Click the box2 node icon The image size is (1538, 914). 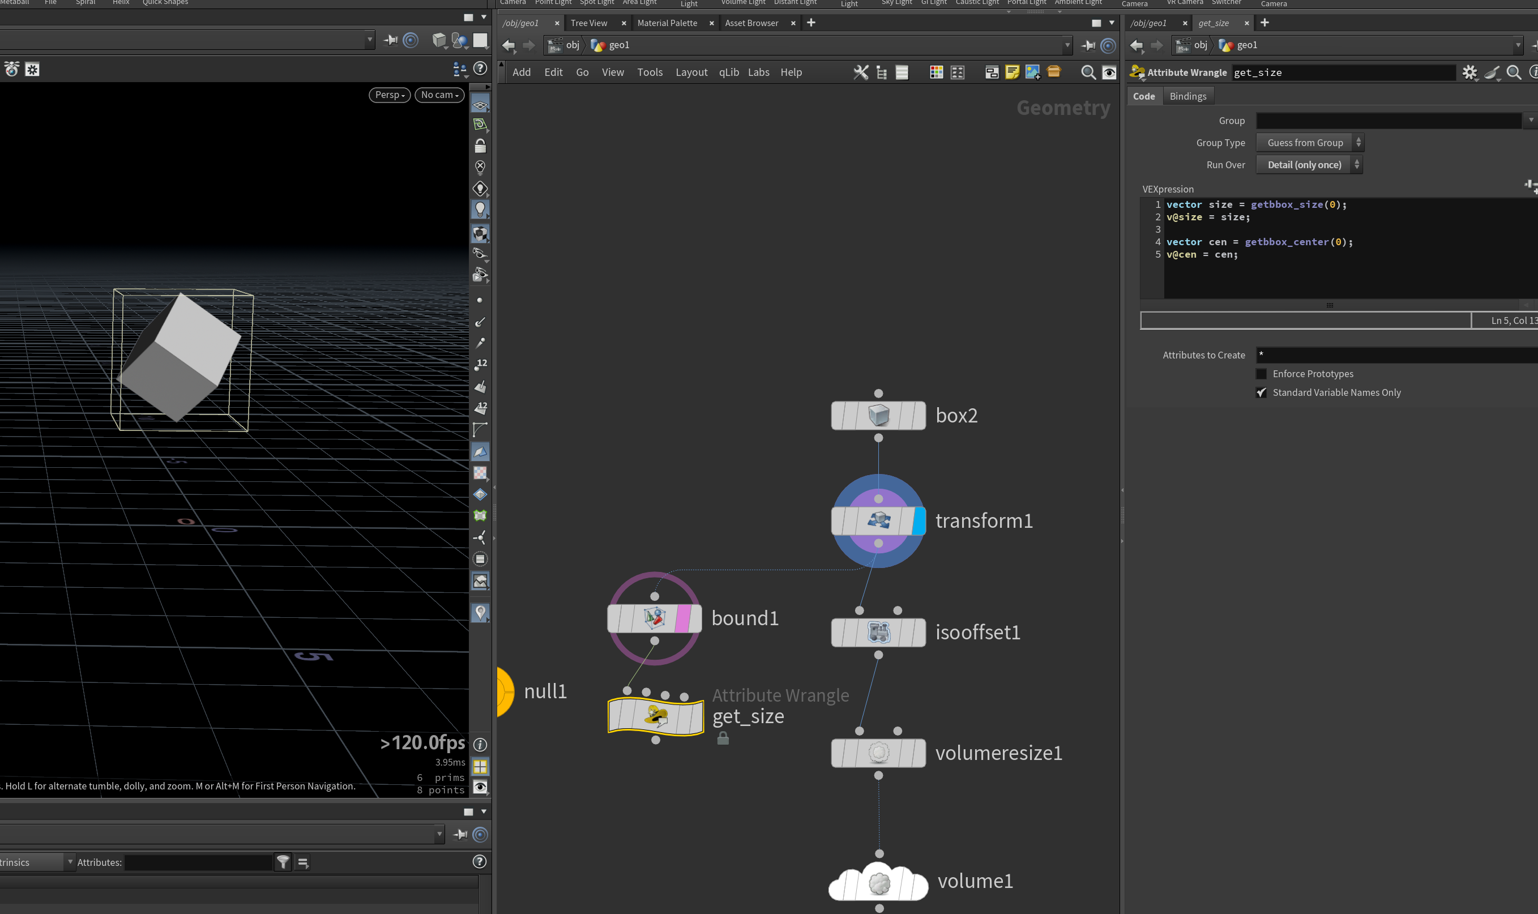click(878, 415)
